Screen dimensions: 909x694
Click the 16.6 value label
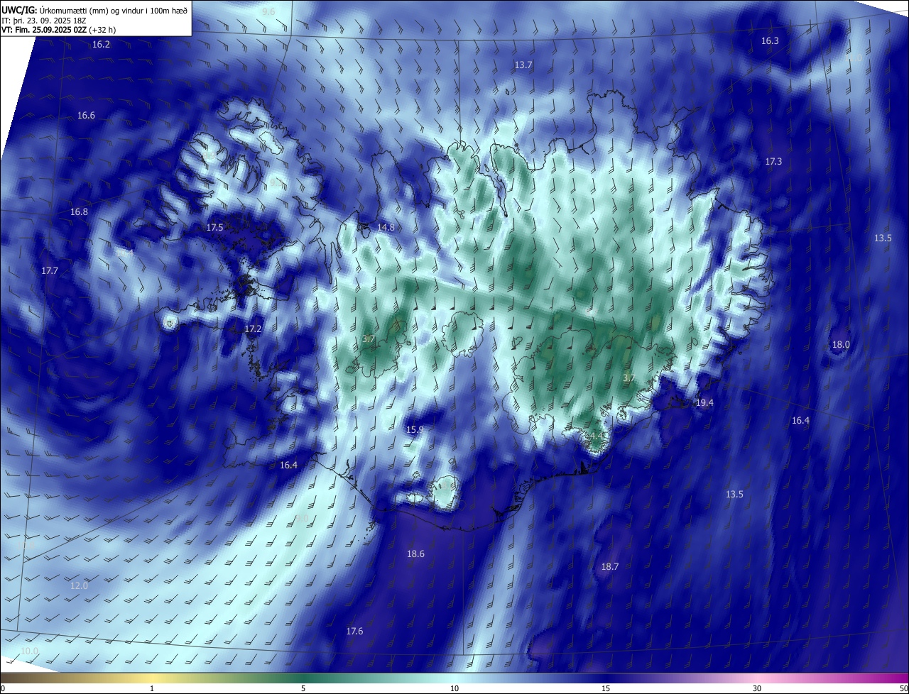point(86,116)
